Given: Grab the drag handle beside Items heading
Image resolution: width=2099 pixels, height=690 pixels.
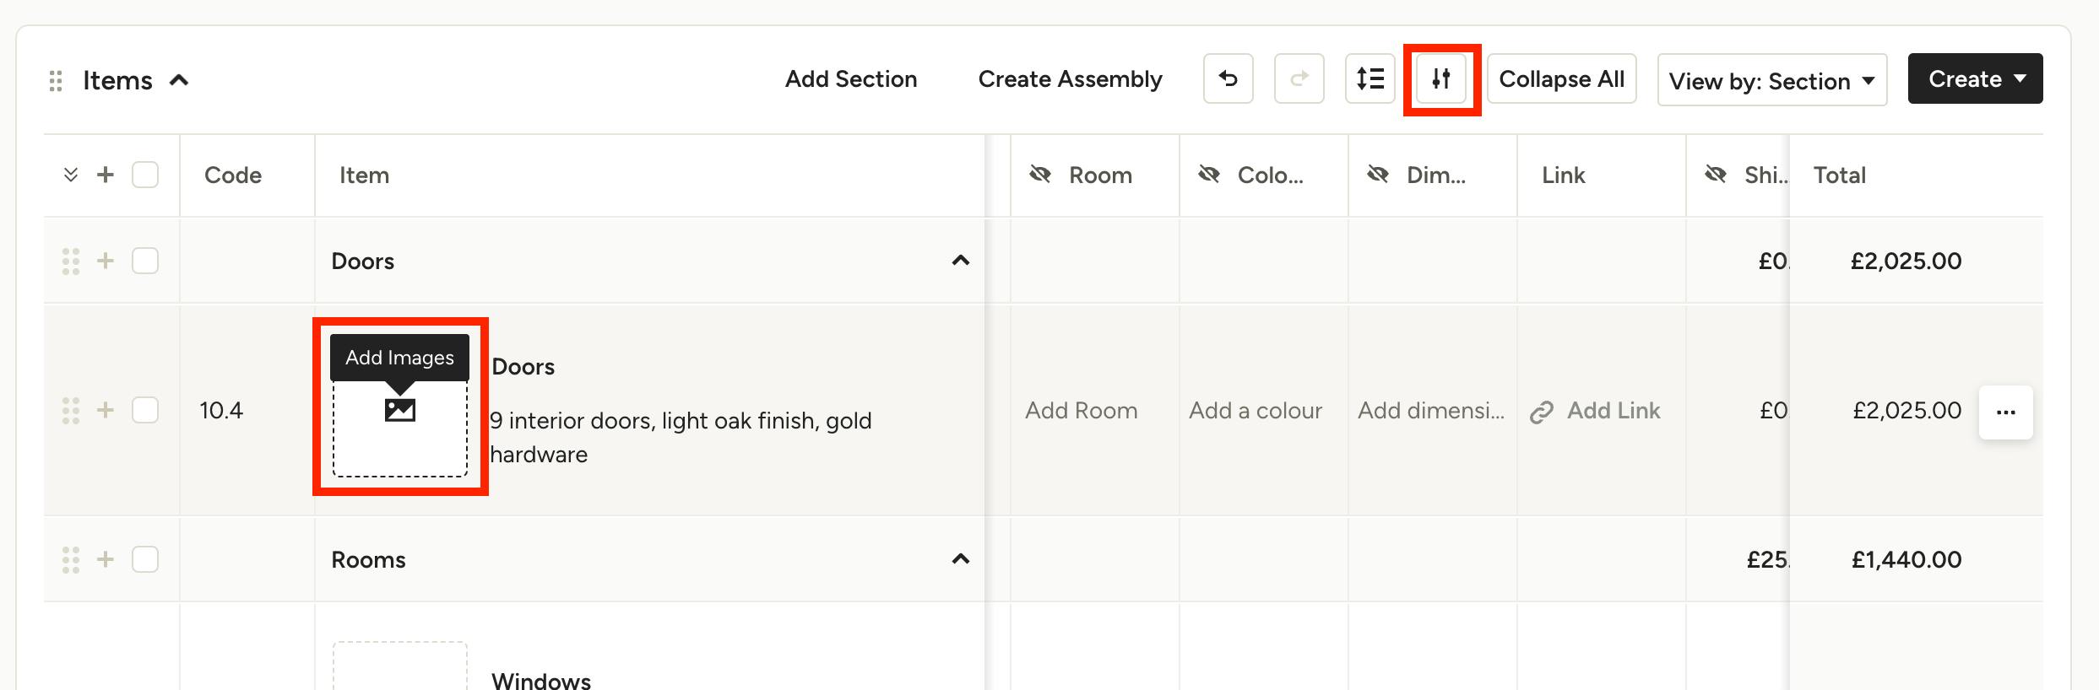Looking at the screenshot, I should tap(56, 81).
